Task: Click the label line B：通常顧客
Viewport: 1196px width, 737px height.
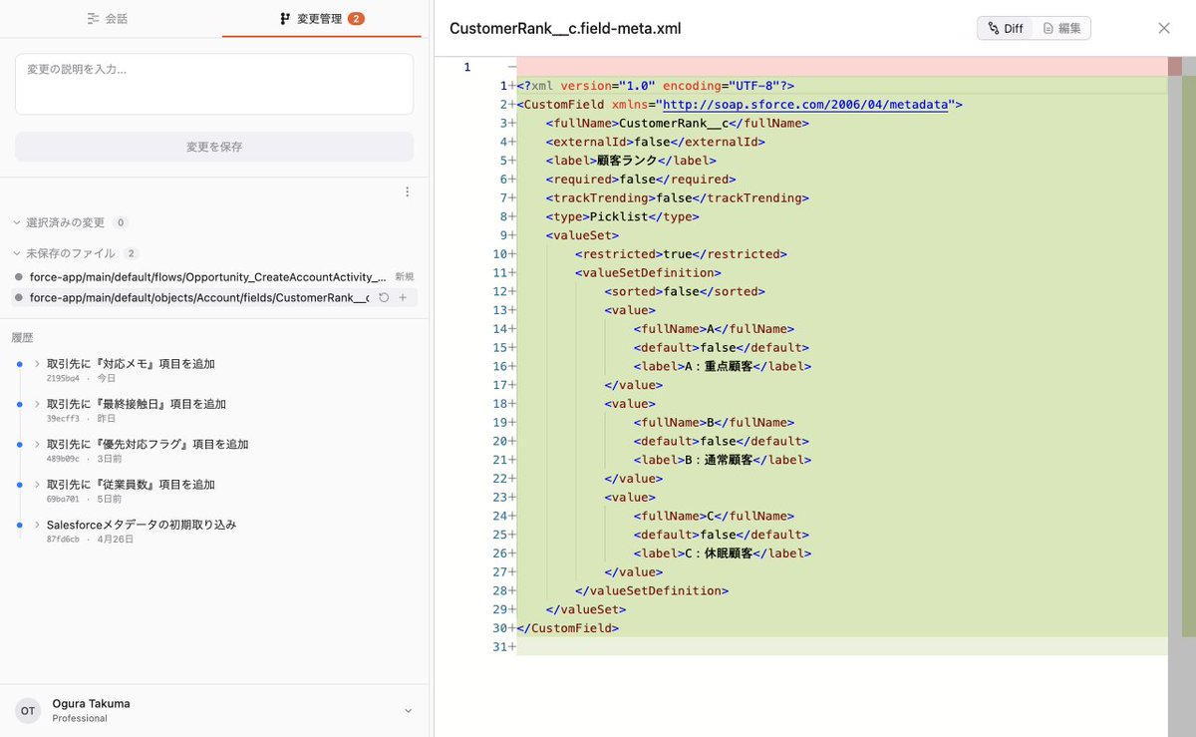Action: 722,460
